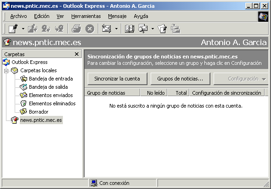
Task: Click Antonio A. Garcia identity label
Action: [x=234, y=42]
